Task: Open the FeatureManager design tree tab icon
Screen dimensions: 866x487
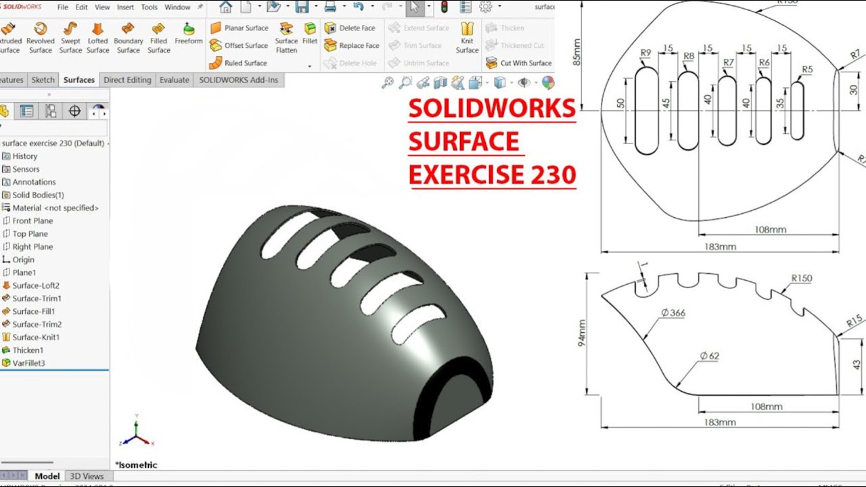Action: pos(3,111)
